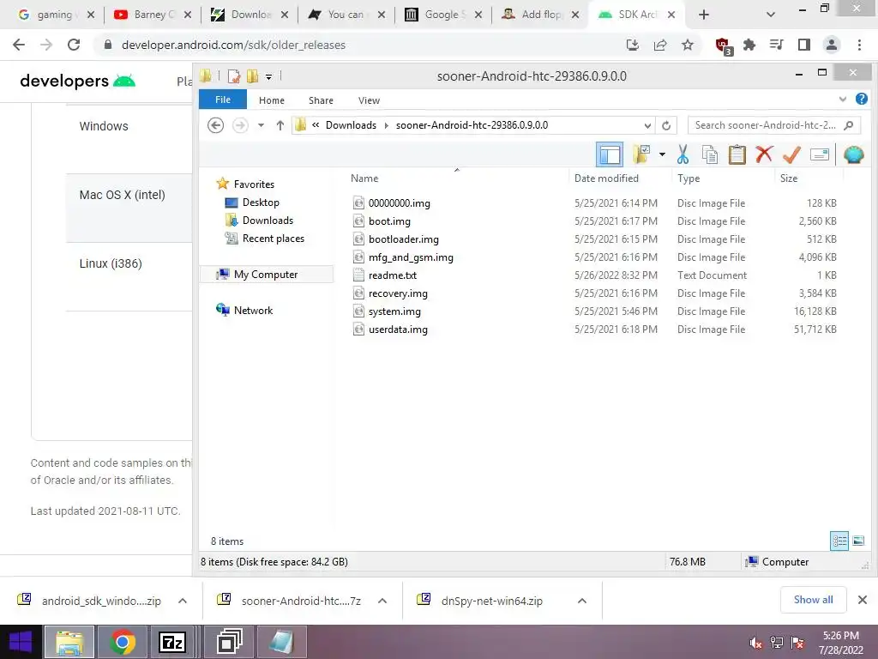Open the 7-Zip taskbar icon
The width and height of the screenshot is (878, 659).
click(172, 642)
